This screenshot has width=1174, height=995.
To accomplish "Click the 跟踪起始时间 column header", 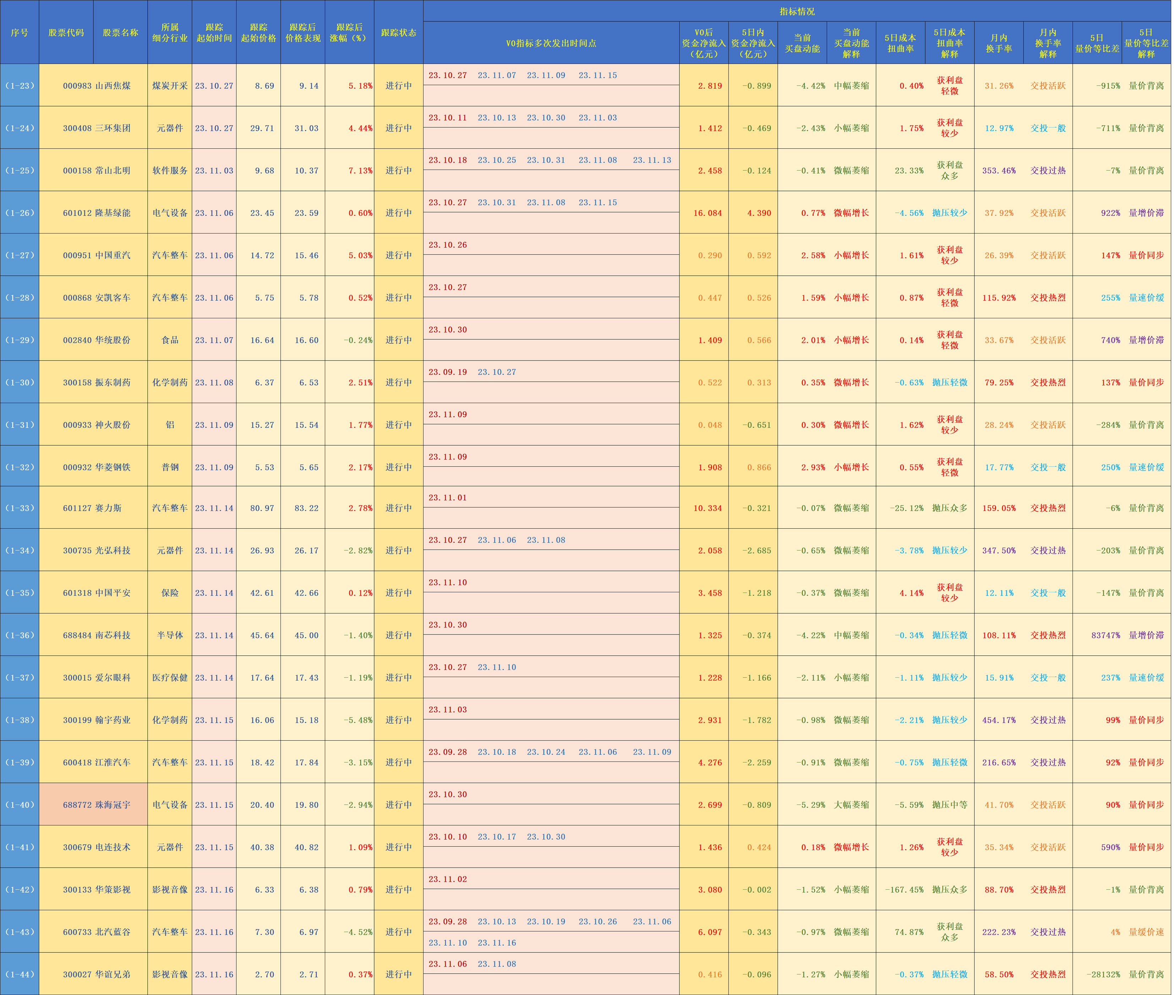I will point(214,32).
